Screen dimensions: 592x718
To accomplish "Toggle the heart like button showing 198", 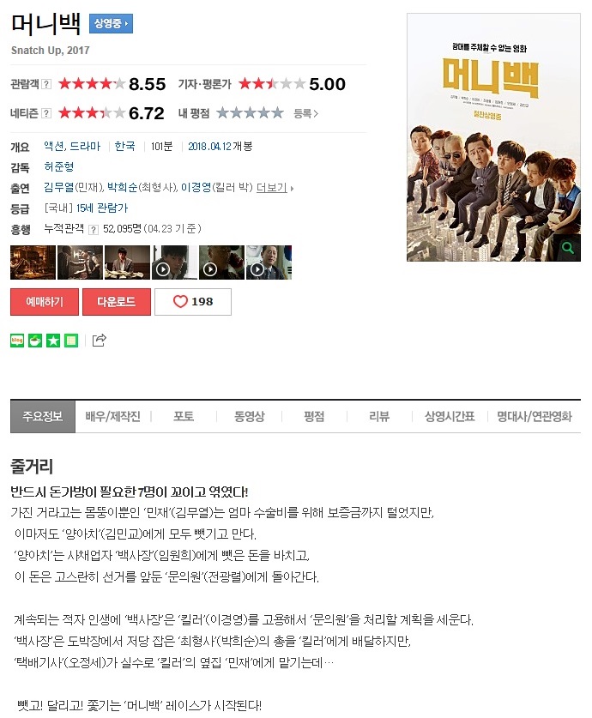I will pyautogui.click(x=193, y=302).
